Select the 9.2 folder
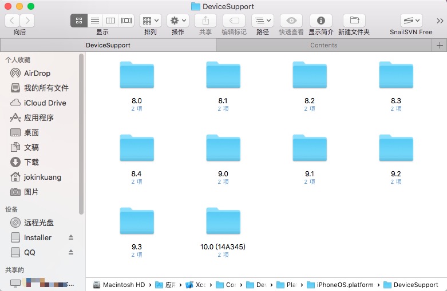Image resolution: width=447 pixels, height=291 pixels. click(396, 148)
